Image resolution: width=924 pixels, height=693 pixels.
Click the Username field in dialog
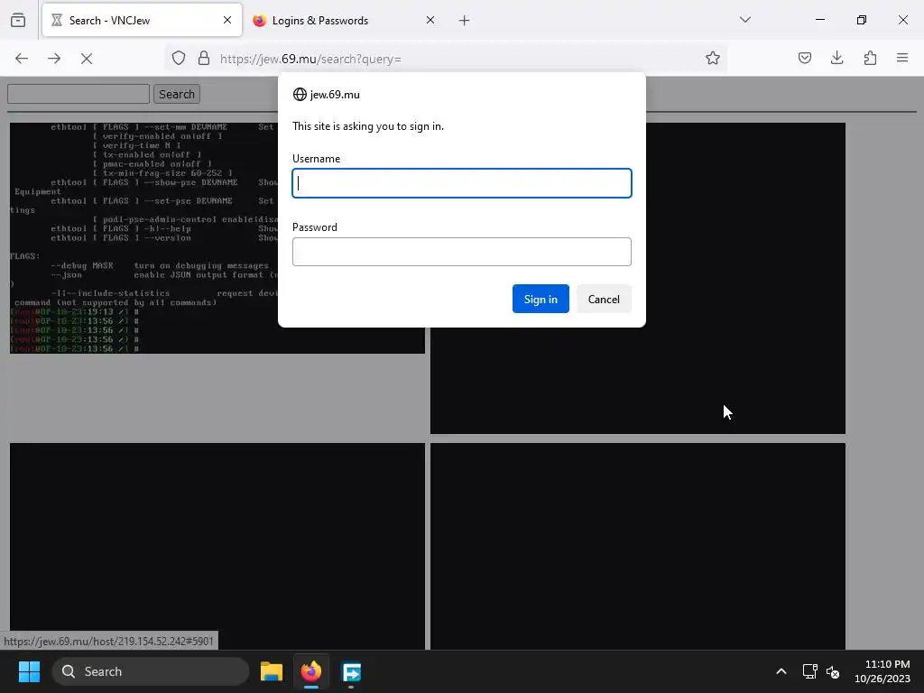coord(462,183)
